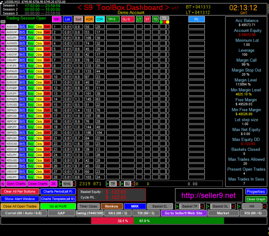269x236 pixels.
Task: Click the red arrow right of Basket TP
Action: pyautogui.click(x=202, y=206)
